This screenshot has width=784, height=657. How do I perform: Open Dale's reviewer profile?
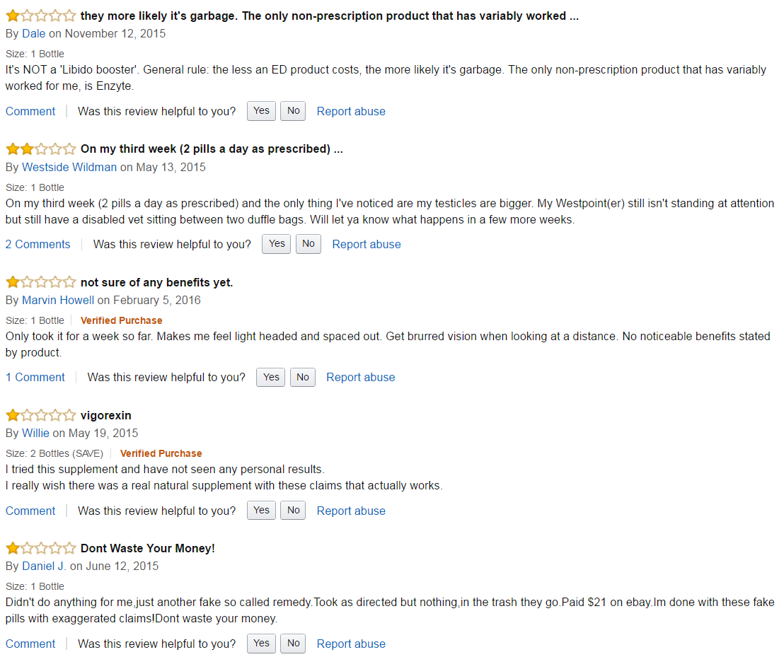[x=33, y=33]
